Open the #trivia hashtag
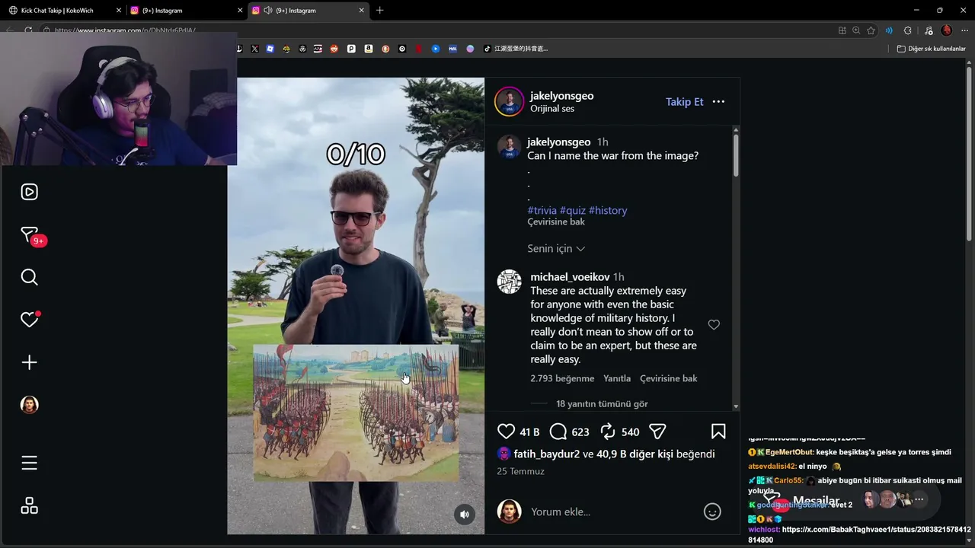Image resolution: width=975 pixels, height=548 pixels. pos(542,210)
